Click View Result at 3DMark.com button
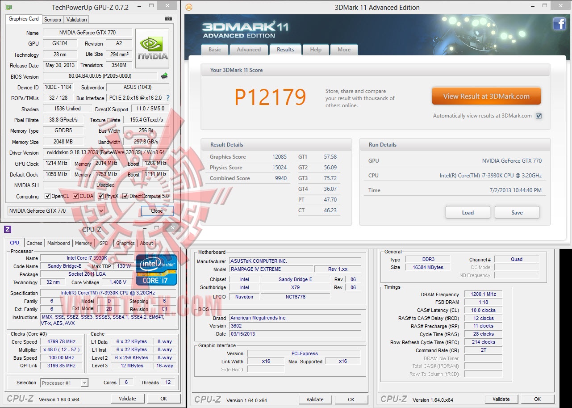 coord(486,96)
